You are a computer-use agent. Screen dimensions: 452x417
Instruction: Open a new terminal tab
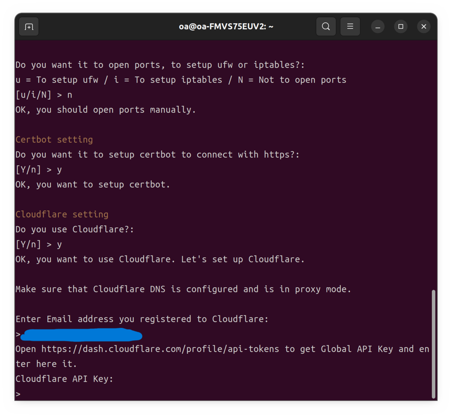tap(29, 26)
